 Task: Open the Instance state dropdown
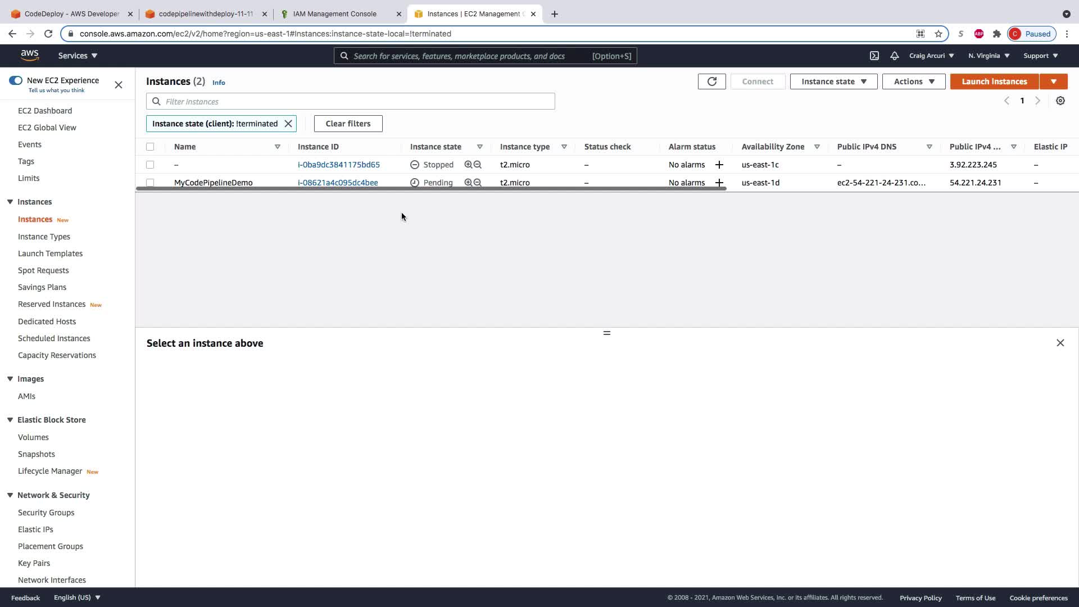[x=833, y=81]
